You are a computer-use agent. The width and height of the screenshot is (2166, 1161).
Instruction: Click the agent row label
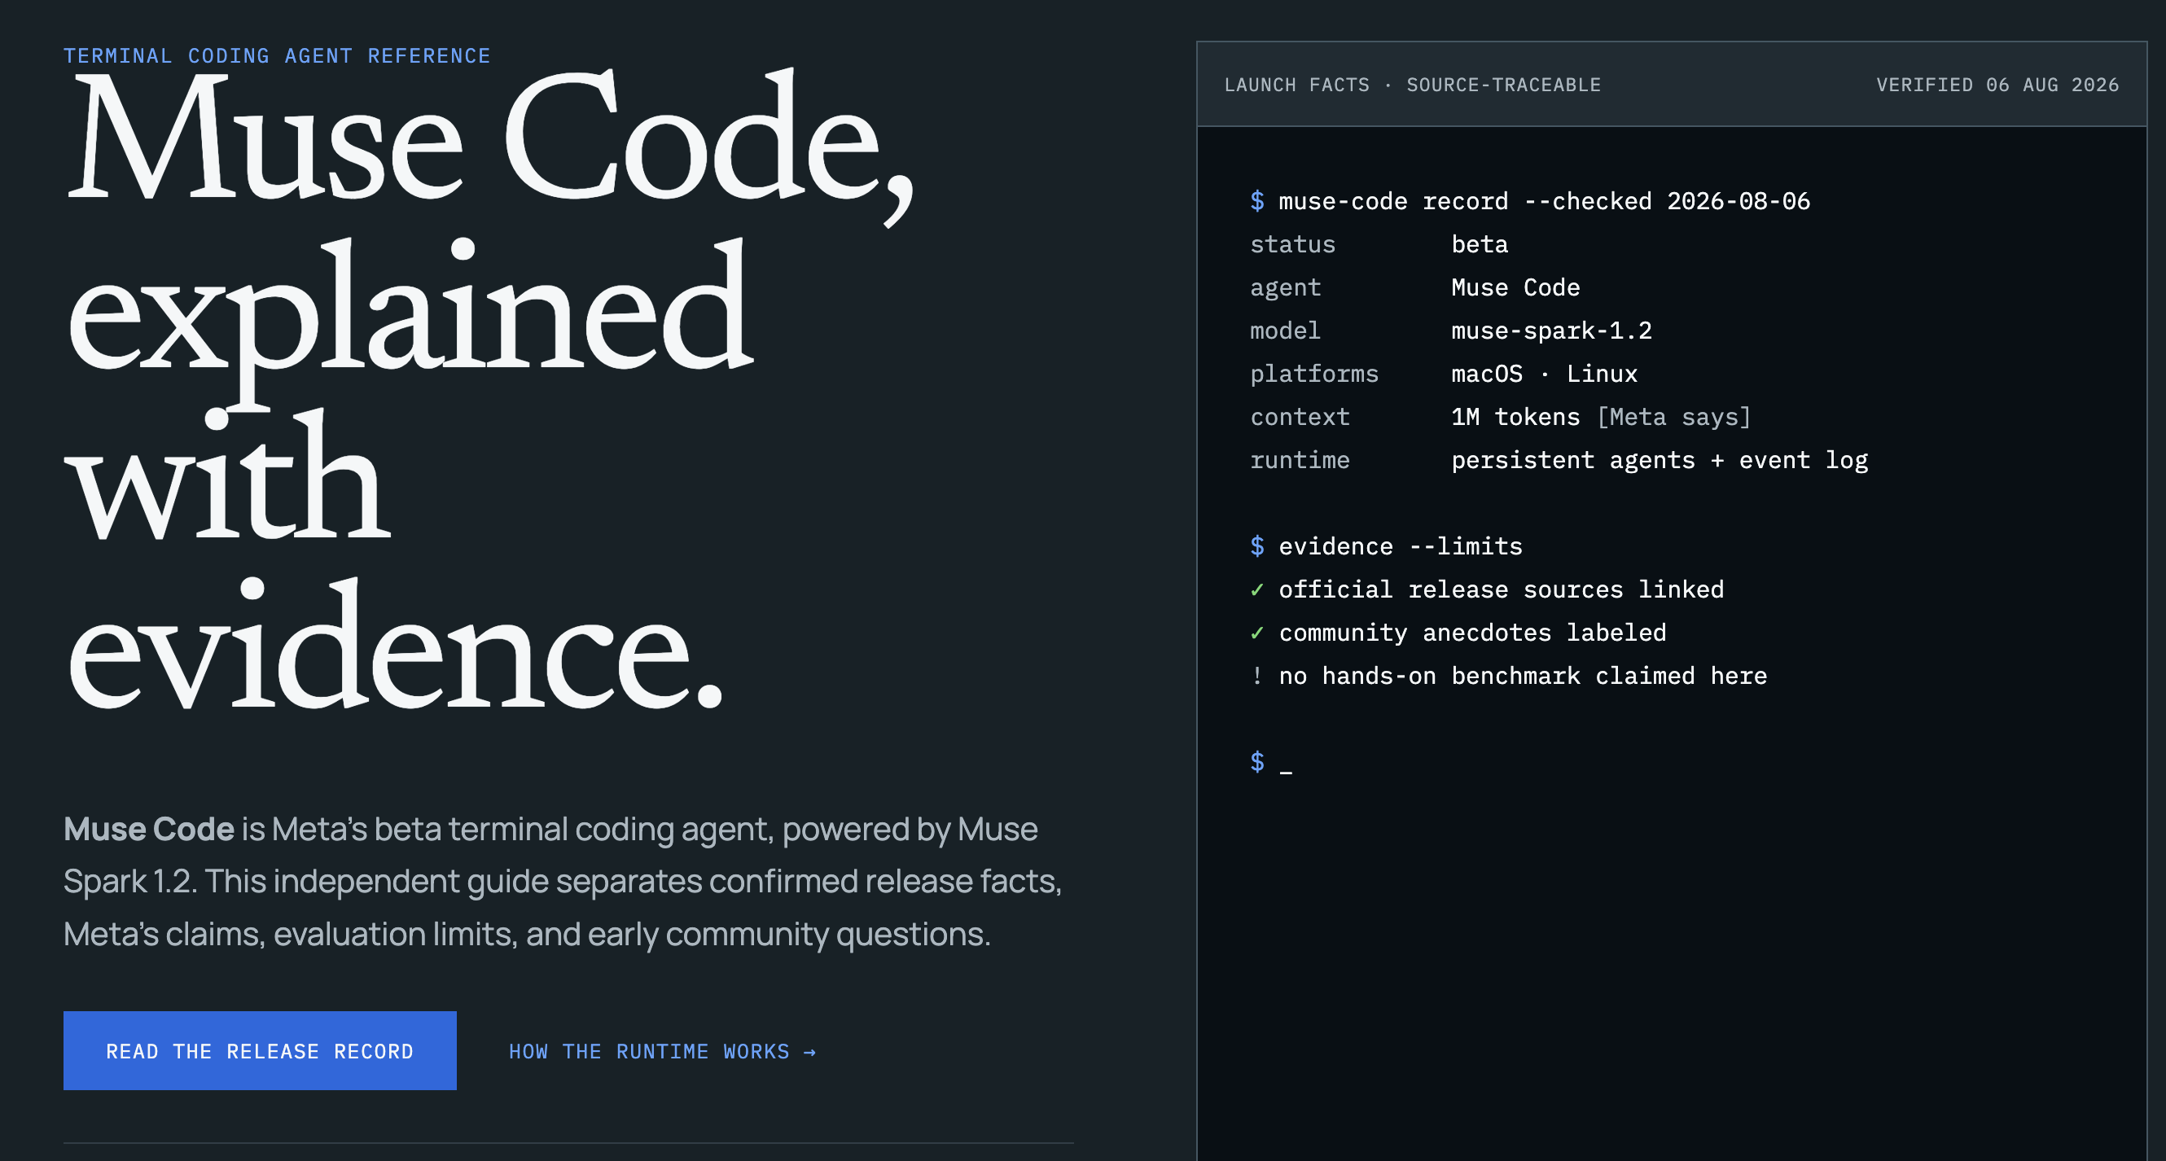point(1286,288)
